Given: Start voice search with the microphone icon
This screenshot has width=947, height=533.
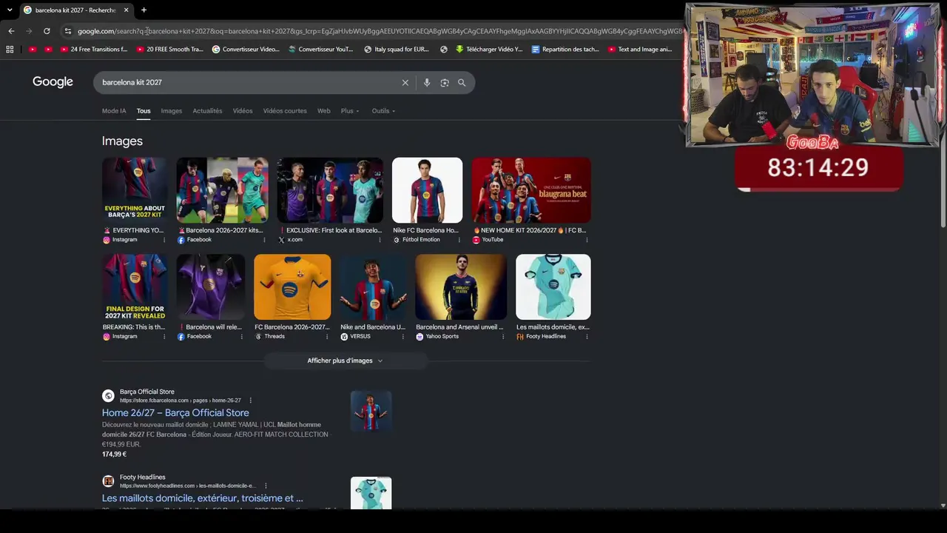Looking at the screenshot, I should [427, 82].
